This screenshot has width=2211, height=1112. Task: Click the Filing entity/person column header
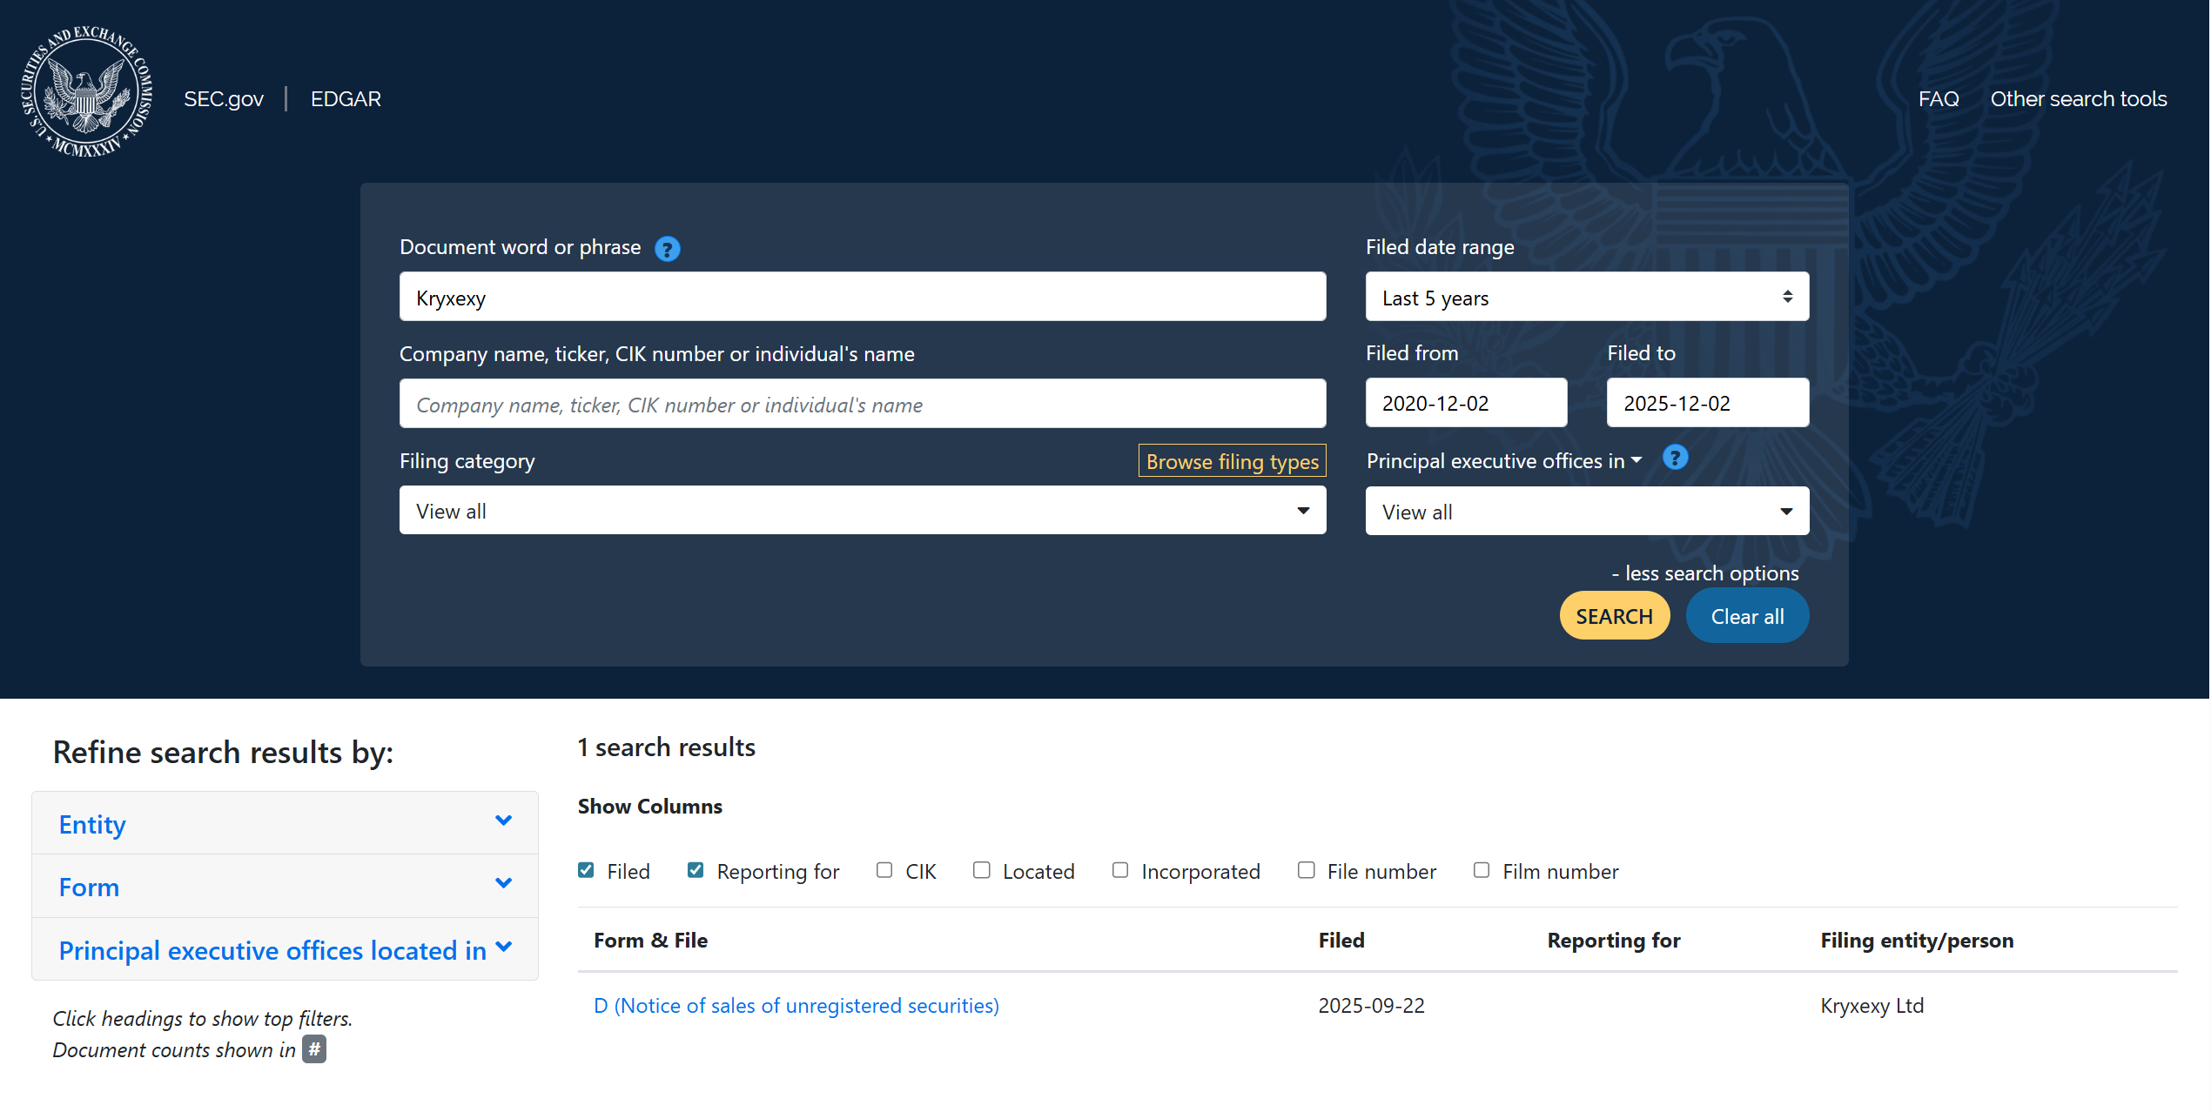[x=1917, y=941]
